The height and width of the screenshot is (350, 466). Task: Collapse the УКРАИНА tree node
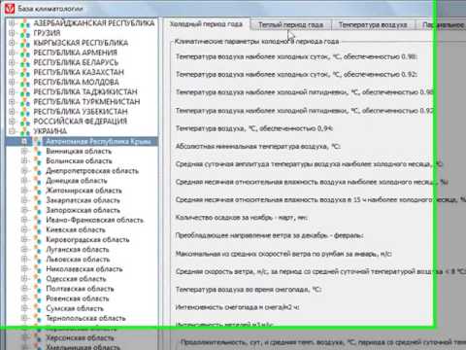click(12, 131)
